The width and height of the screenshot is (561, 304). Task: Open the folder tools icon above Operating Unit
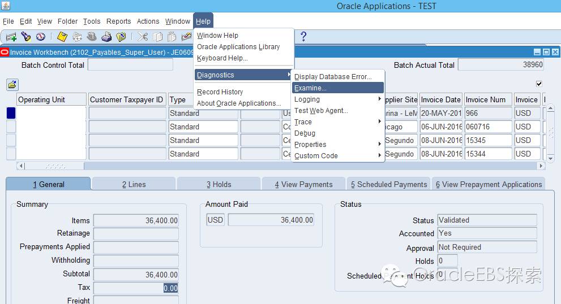point(12,85)
